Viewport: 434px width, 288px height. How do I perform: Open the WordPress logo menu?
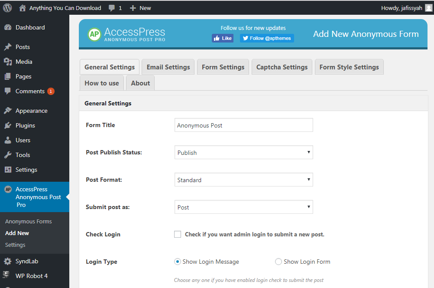[x=7, y=8]
